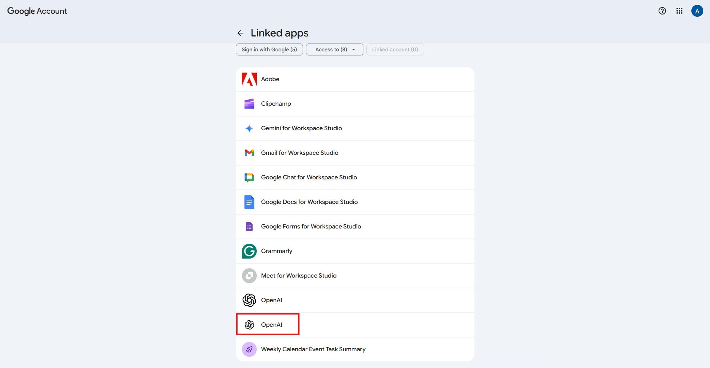Image resolution: width=710 pixels, height=368 pixels.
Task: Click the Google Chat icon
Action: [x=249, y=177]
